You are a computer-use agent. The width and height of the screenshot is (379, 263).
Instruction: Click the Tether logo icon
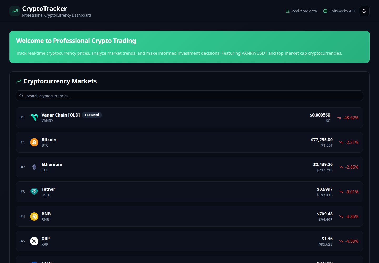tap(34, 192)
